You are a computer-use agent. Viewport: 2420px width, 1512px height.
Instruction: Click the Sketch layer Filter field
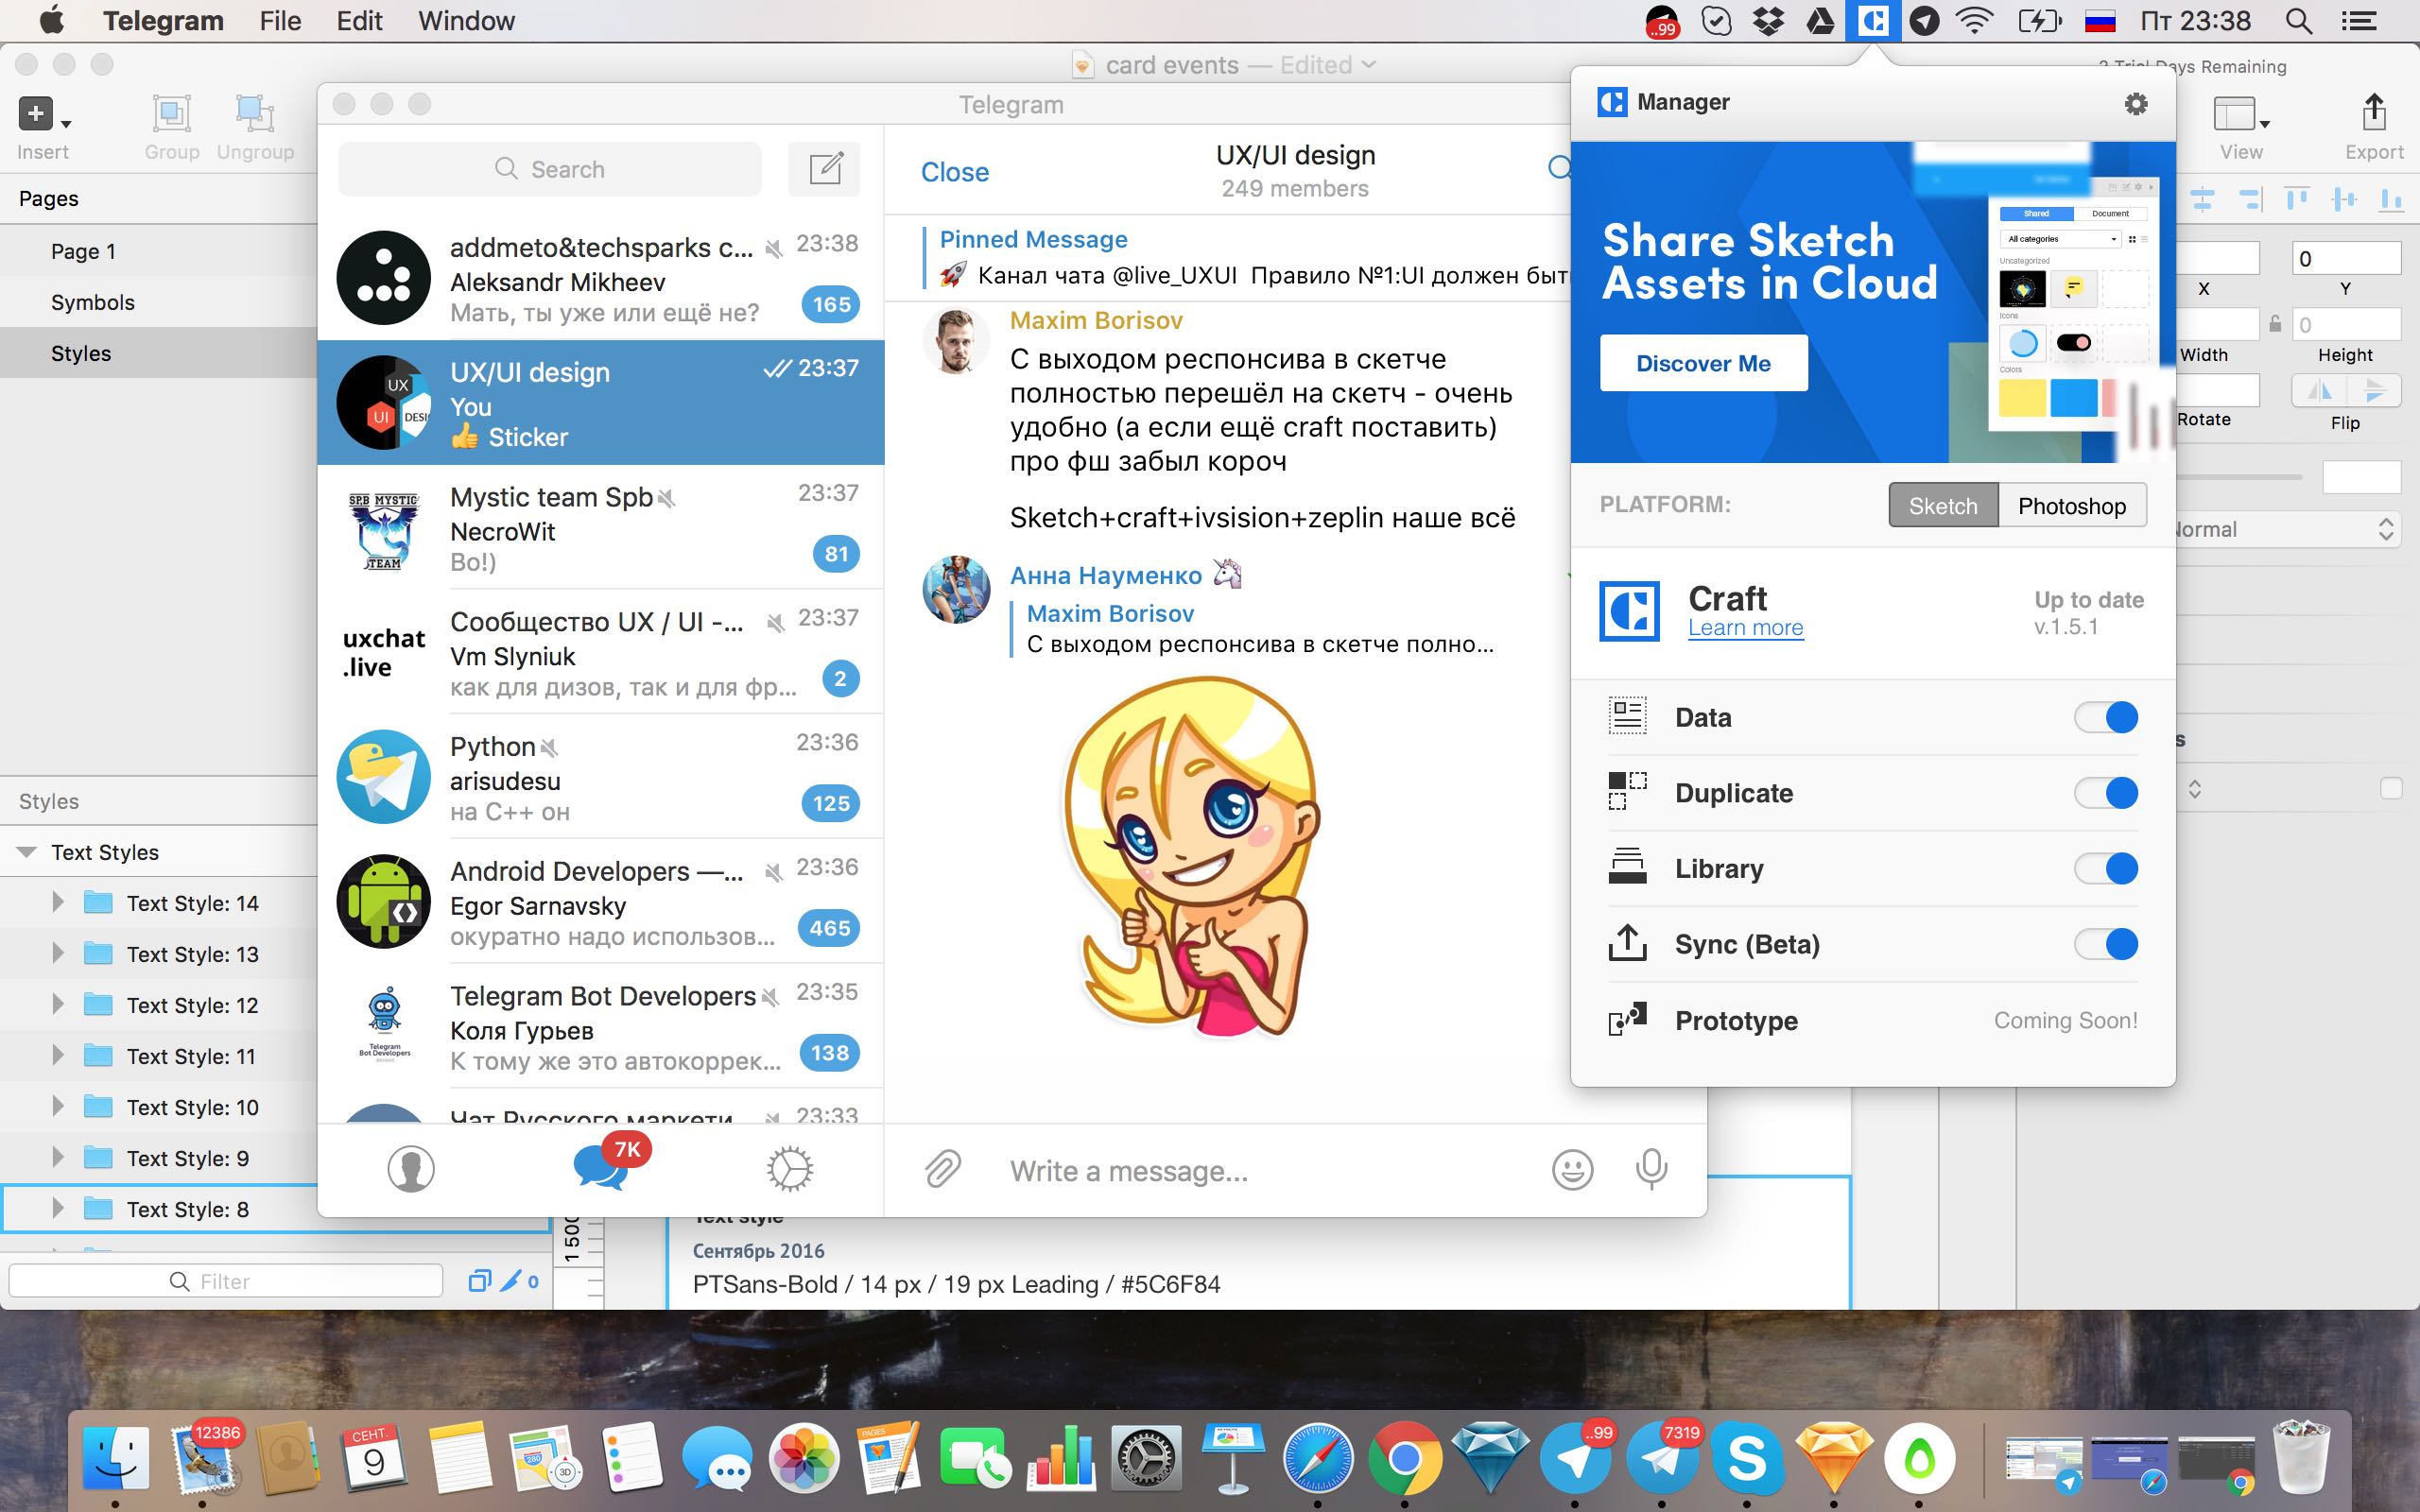225,1281
